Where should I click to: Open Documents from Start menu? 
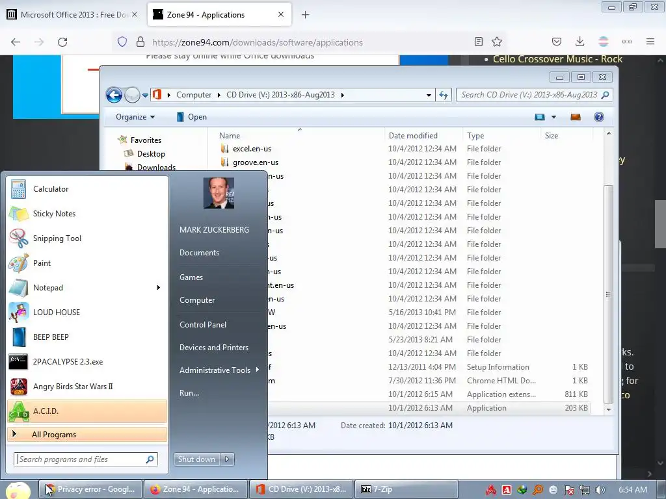pyautogui.click(x=199, y=253)
